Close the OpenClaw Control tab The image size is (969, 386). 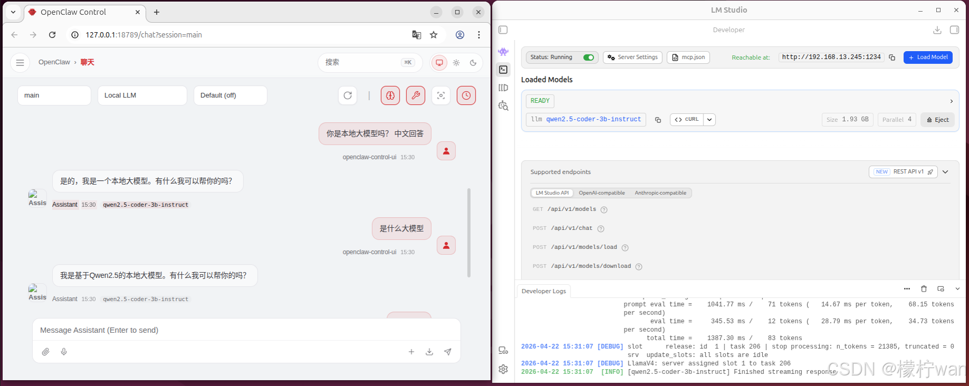coord(138,12)
